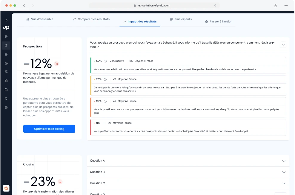The width and height of the screenshot is (295, 195).
Task: Open the Comparer les résultats tab
Action: (91, 19)
